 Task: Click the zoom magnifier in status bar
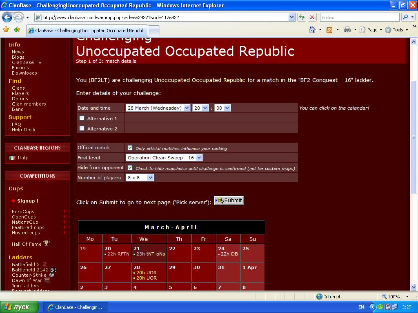pos(385,296)
